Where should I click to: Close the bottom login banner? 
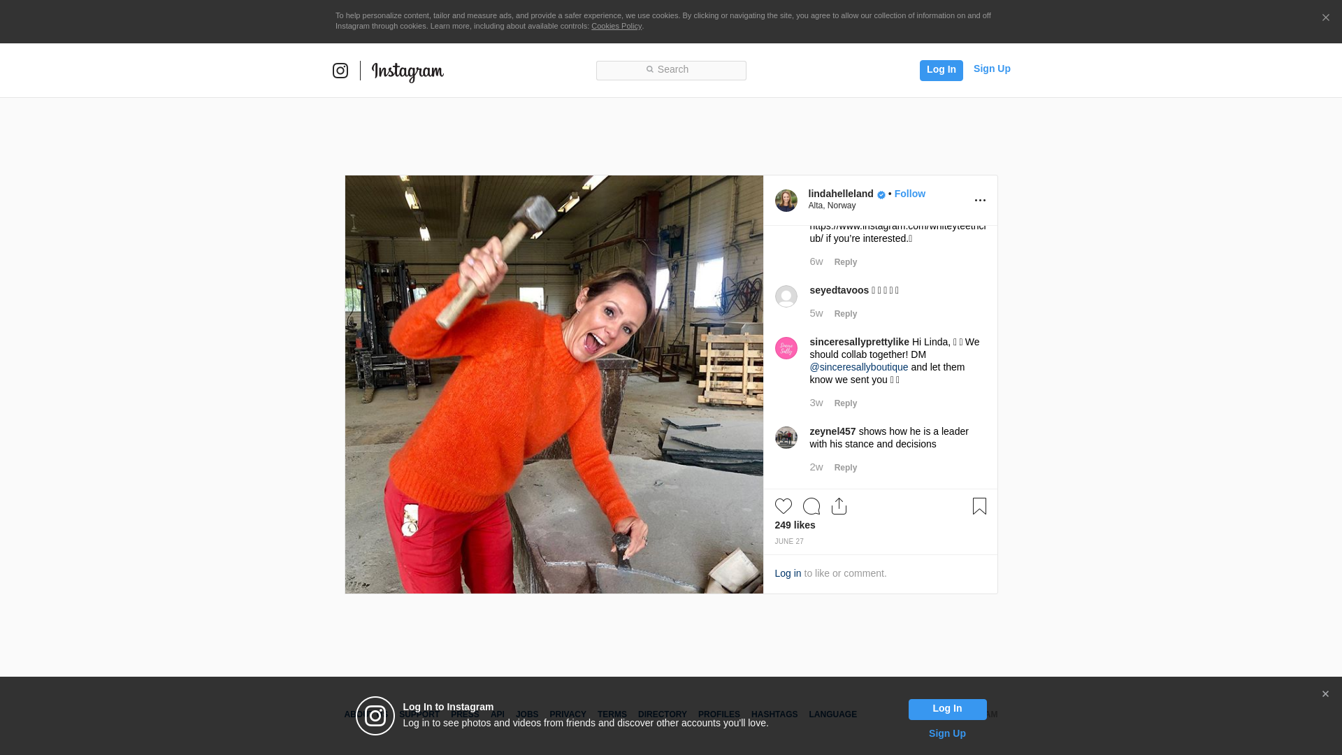coord(1325,694)
